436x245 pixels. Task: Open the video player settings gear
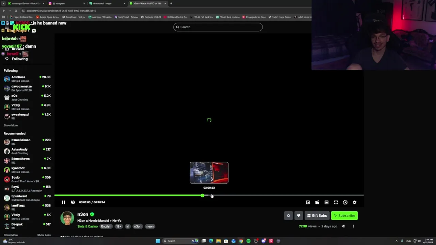point(355,202)
